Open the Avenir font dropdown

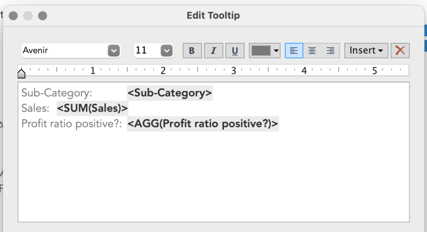pyautogui.click(x=113, y=51)
